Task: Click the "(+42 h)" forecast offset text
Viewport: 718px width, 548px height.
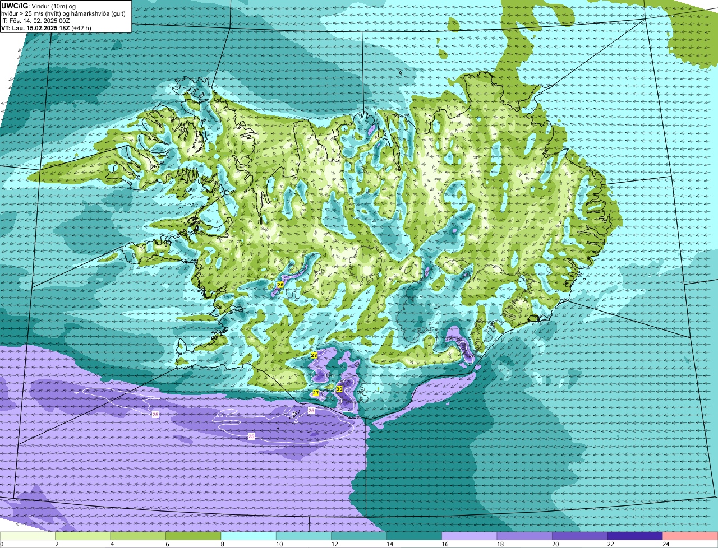Action: (81, 27)
